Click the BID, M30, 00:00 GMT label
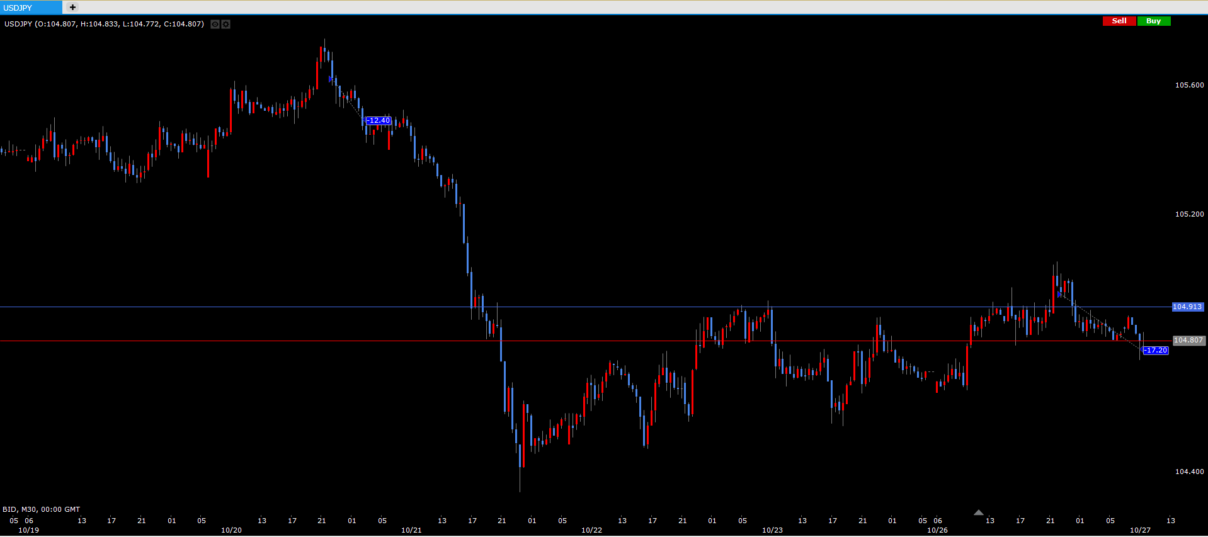 [42, 509]
